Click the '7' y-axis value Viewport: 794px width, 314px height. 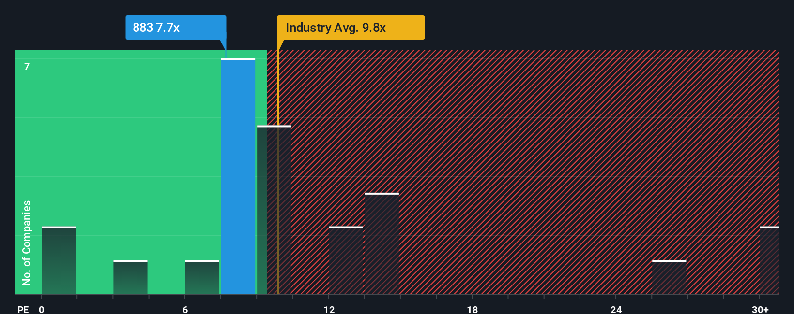(x=27, y=66)
